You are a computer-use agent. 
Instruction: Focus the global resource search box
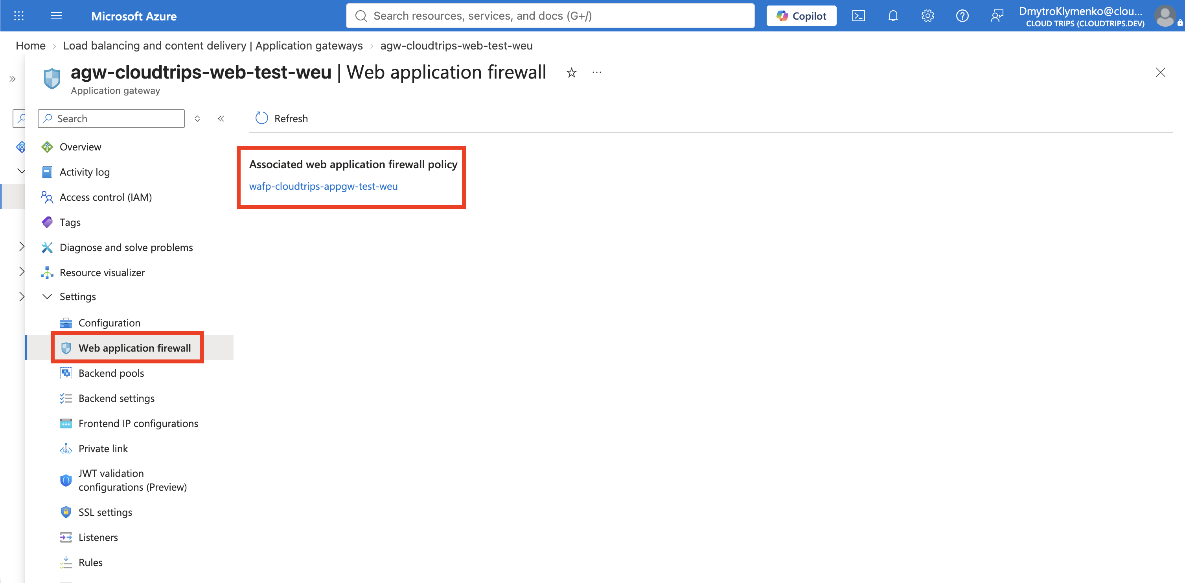pos(550,16)
